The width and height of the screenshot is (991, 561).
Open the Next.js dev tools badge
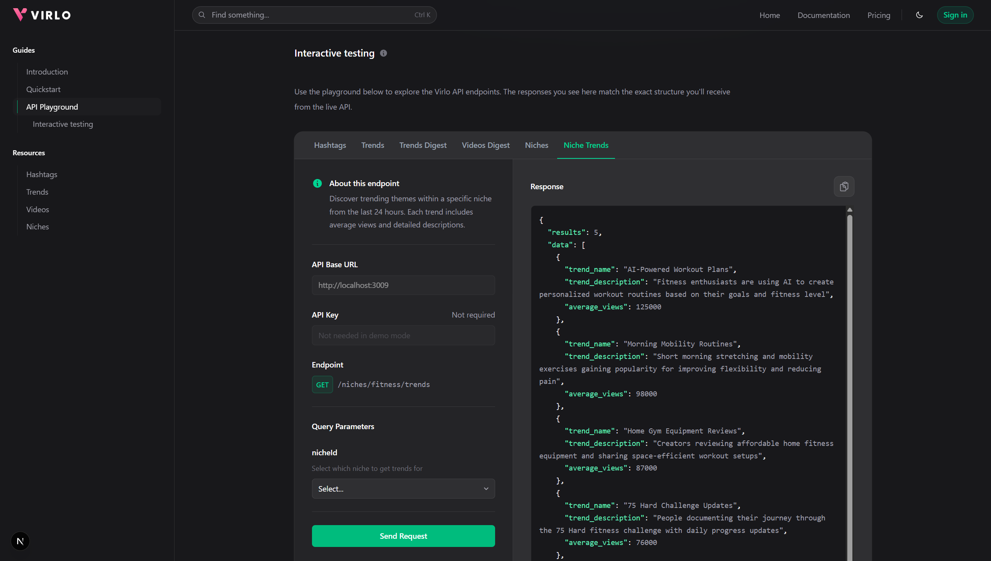[x=20, y=541]
